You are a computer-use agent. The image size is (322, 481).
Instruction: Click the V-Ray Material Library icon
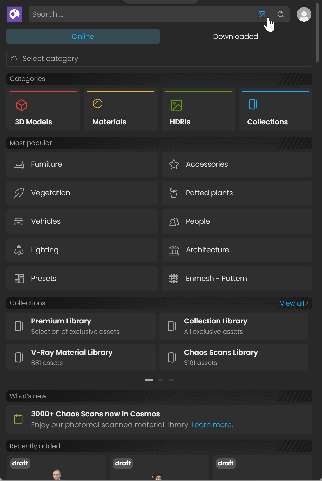pyautogui.click(x=19, y=357)
